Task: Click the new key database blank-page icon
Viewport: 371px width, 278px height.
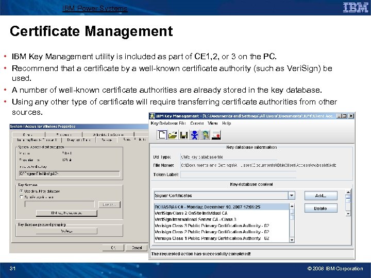Action: [x=162, y=135]
